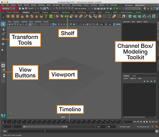Click the New Scene icon
This screenshot has width=159, height=137.
coord(20,9)
